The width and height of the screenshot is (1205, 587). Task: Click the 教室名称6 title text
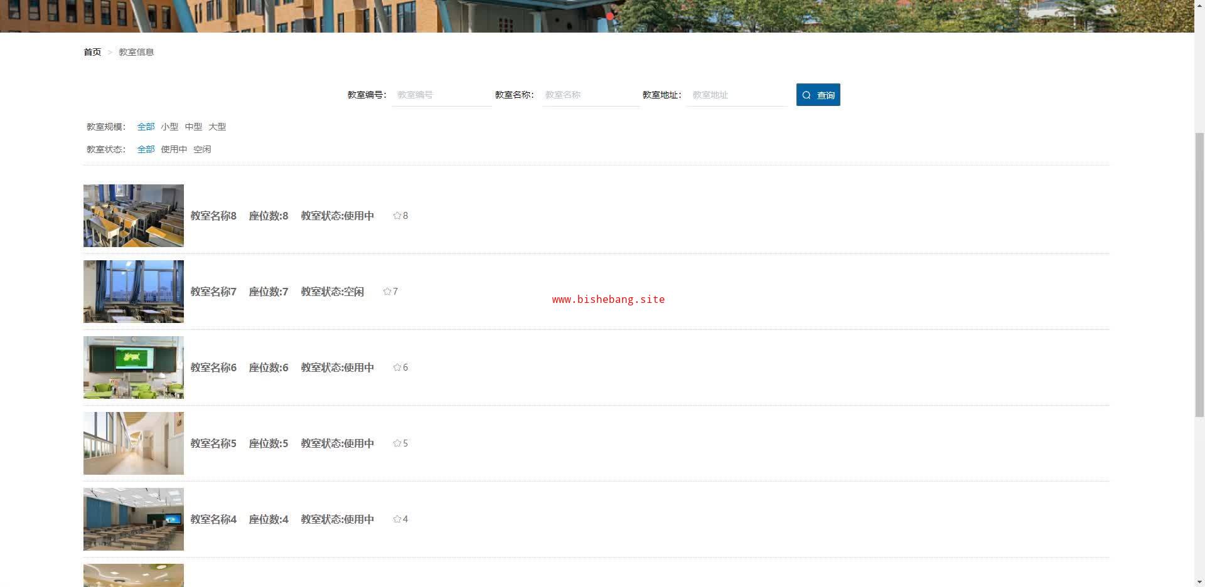point(213,368)
